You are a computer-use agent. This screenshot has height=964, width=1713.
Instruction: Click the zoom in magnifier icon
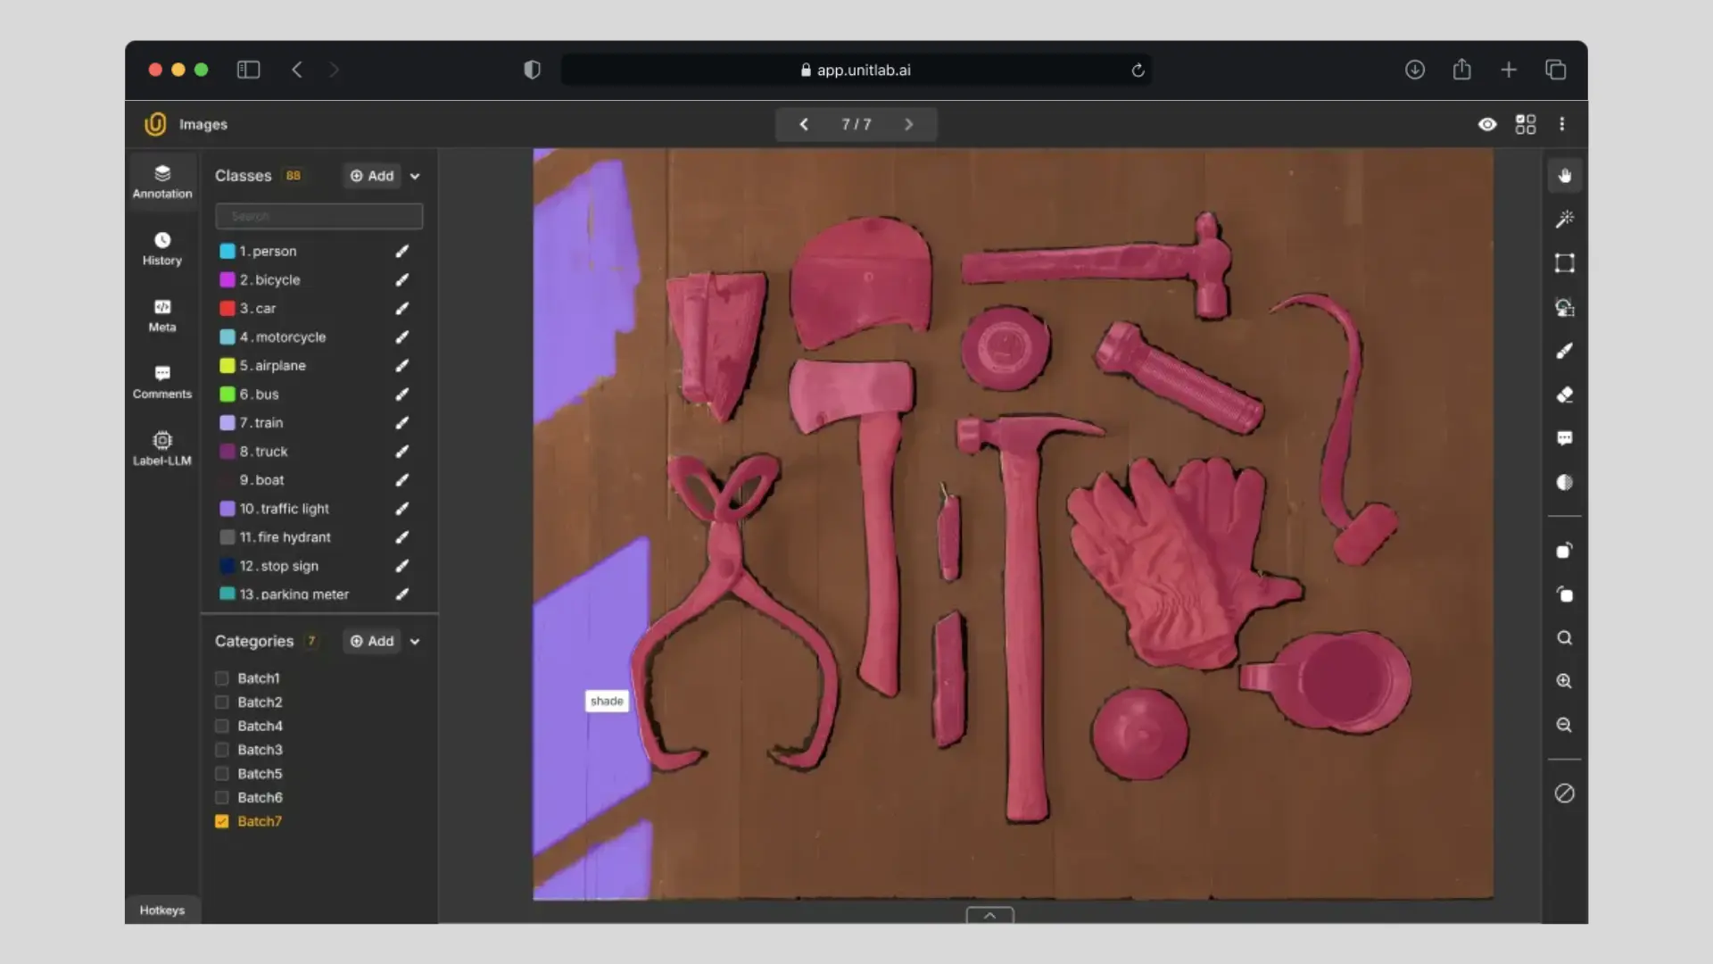(1564, 681)
